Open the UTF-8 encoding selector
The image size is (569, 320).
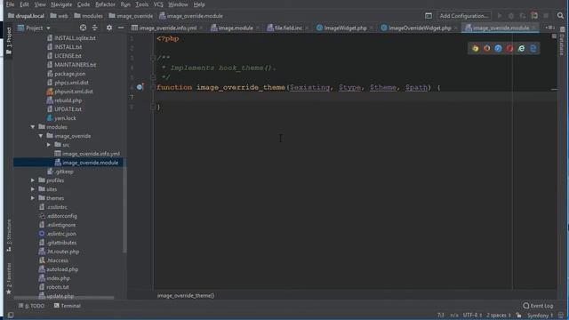472,315
